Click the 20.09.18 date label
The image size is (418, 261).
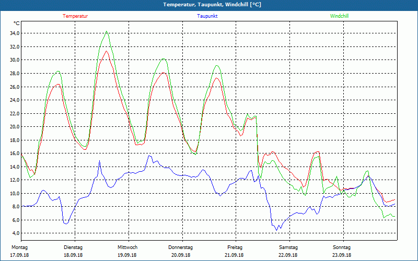click(181, 255)
